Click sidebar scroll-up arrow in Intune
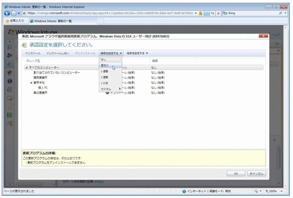293x198 pixels. 10,42
